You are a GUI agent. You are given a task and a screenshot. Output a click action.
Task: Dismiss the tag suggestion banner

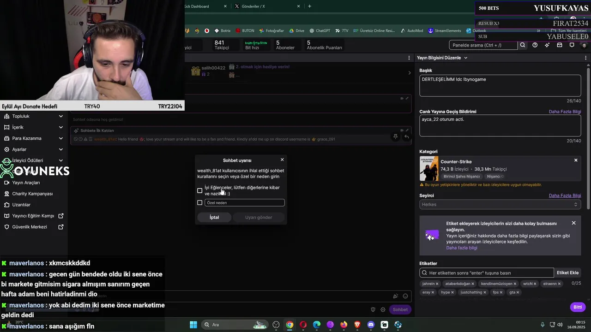[573, 223]
